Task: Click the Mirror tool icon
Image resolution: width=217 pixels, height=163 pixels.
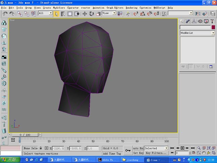Action: point(198,14)
